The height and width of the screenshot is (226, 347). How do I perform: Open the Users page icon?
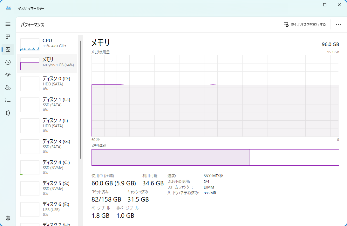pyautogui.click(x=8, y=88)
